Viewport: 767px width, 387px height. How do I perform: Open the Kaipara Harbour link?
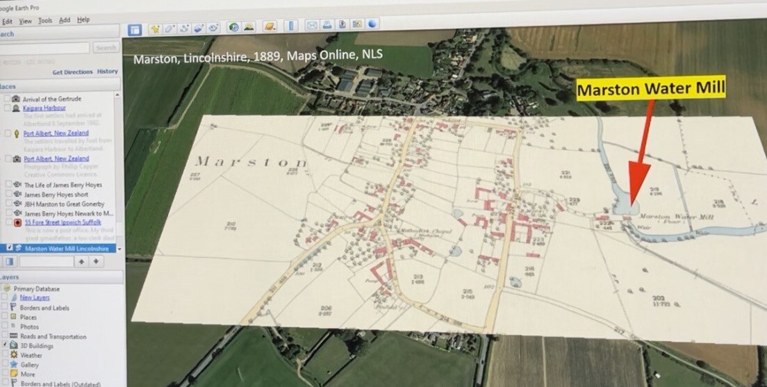pyautogui.click(x=44, y=108)
